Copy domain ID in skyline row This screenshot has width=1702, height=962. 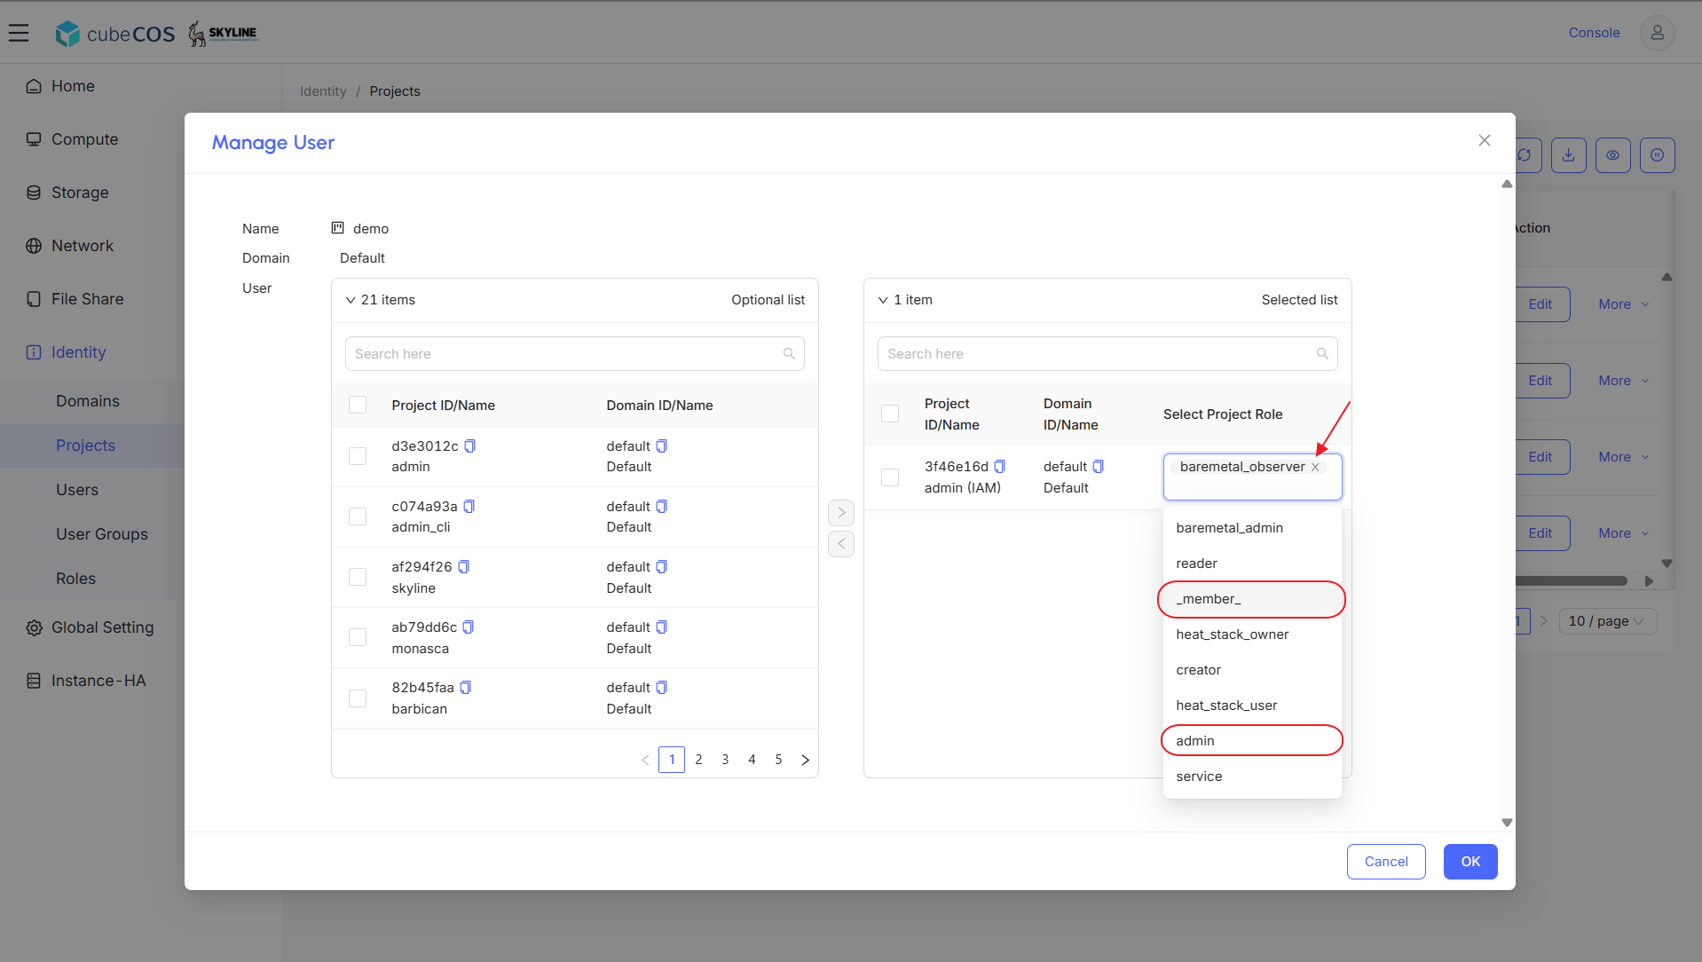point(662,566)
